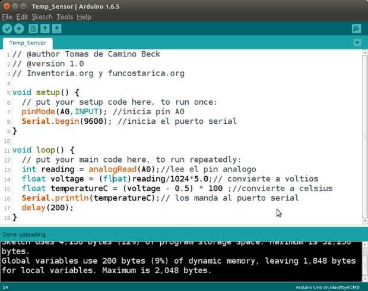Create a new sketch with the New icon
This screenshot has height=291, width=368.
pos(33,29)
